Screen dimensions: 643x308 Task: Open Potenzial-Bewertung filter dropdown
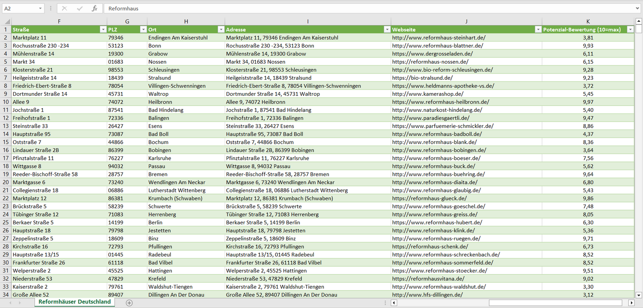click(x=630, y=30)
